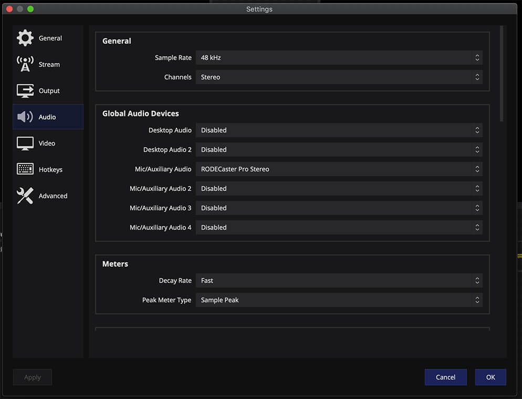Expand the Channels Stereo dropdown
Viewport: 522px width, 399px height.
tap(339, 77)
